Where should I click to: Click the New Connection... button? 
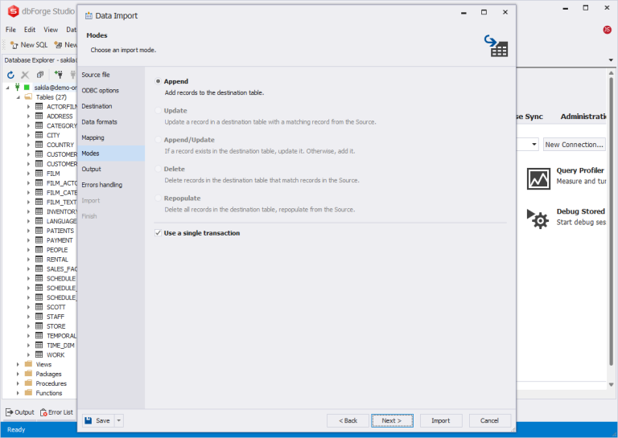tap(574, 145)
